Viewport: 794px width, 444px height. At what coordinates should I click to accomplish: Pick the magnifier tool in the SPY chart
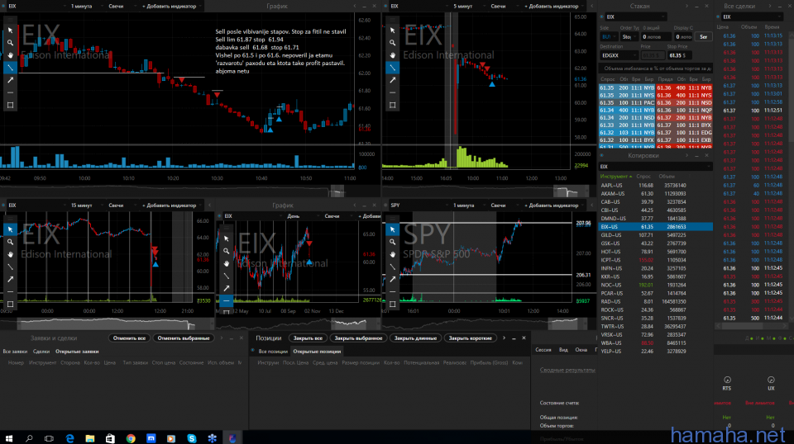(392, 242)
